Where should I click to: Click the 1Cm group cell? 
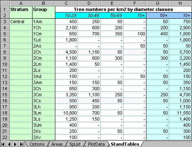point(44,34)
